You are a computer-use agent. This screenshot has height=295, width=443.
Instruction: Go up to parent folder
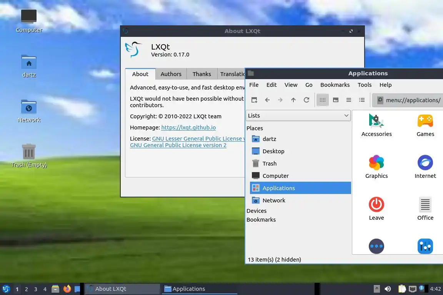(293, 100)
